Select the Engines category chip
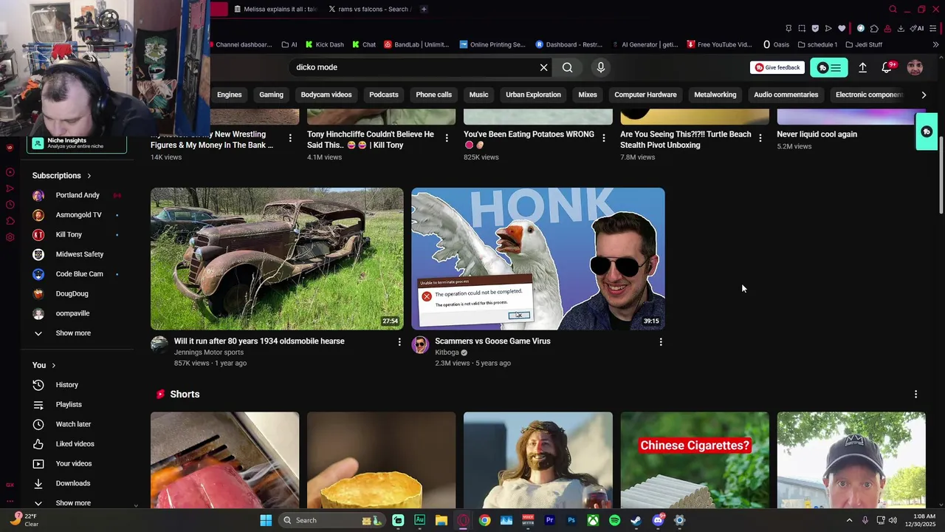Viewport: 945px width, 532px height. tap(229, 95)
